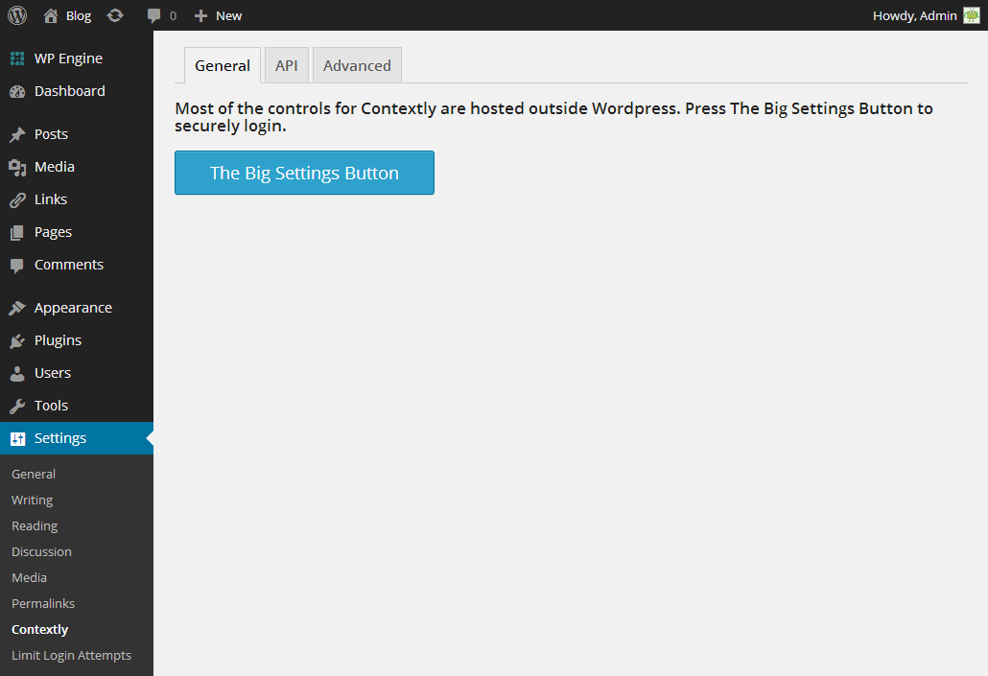Viewport: 988px width, 676px height.
Task: Click the updates refresh icon
Action: tap(115, 15)
